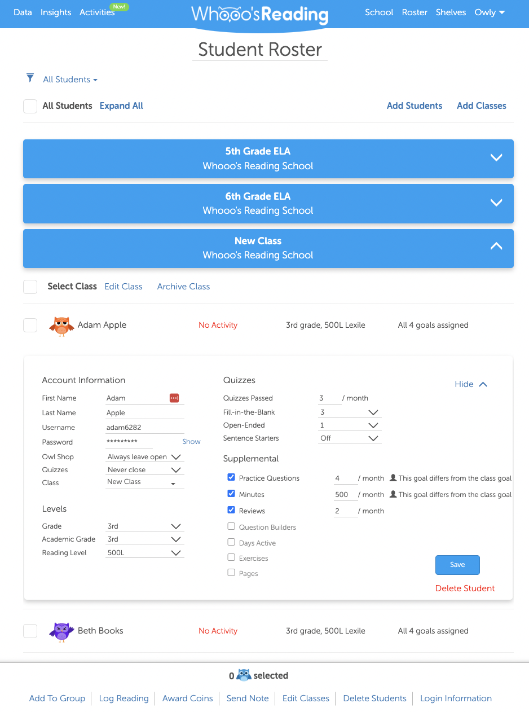Click person icon next to Minutes goal

[x=393, y=494]
